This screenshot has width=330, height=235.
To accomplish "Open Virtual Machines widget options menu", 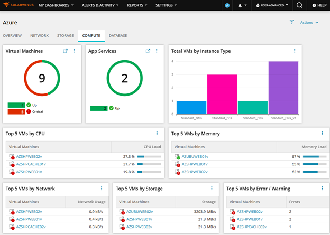I will click(x=74, y=51).
